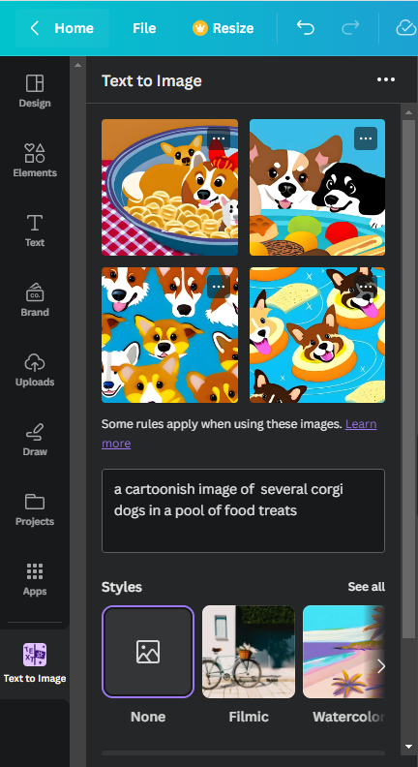Select the Draw tool
This screenshot has width=418, height=767.
pos(35,440)
